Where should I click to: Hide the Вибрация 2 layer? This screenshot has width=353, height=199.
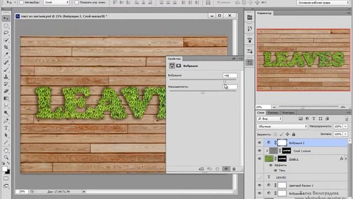pyautogui.click(x=260, y=143)
